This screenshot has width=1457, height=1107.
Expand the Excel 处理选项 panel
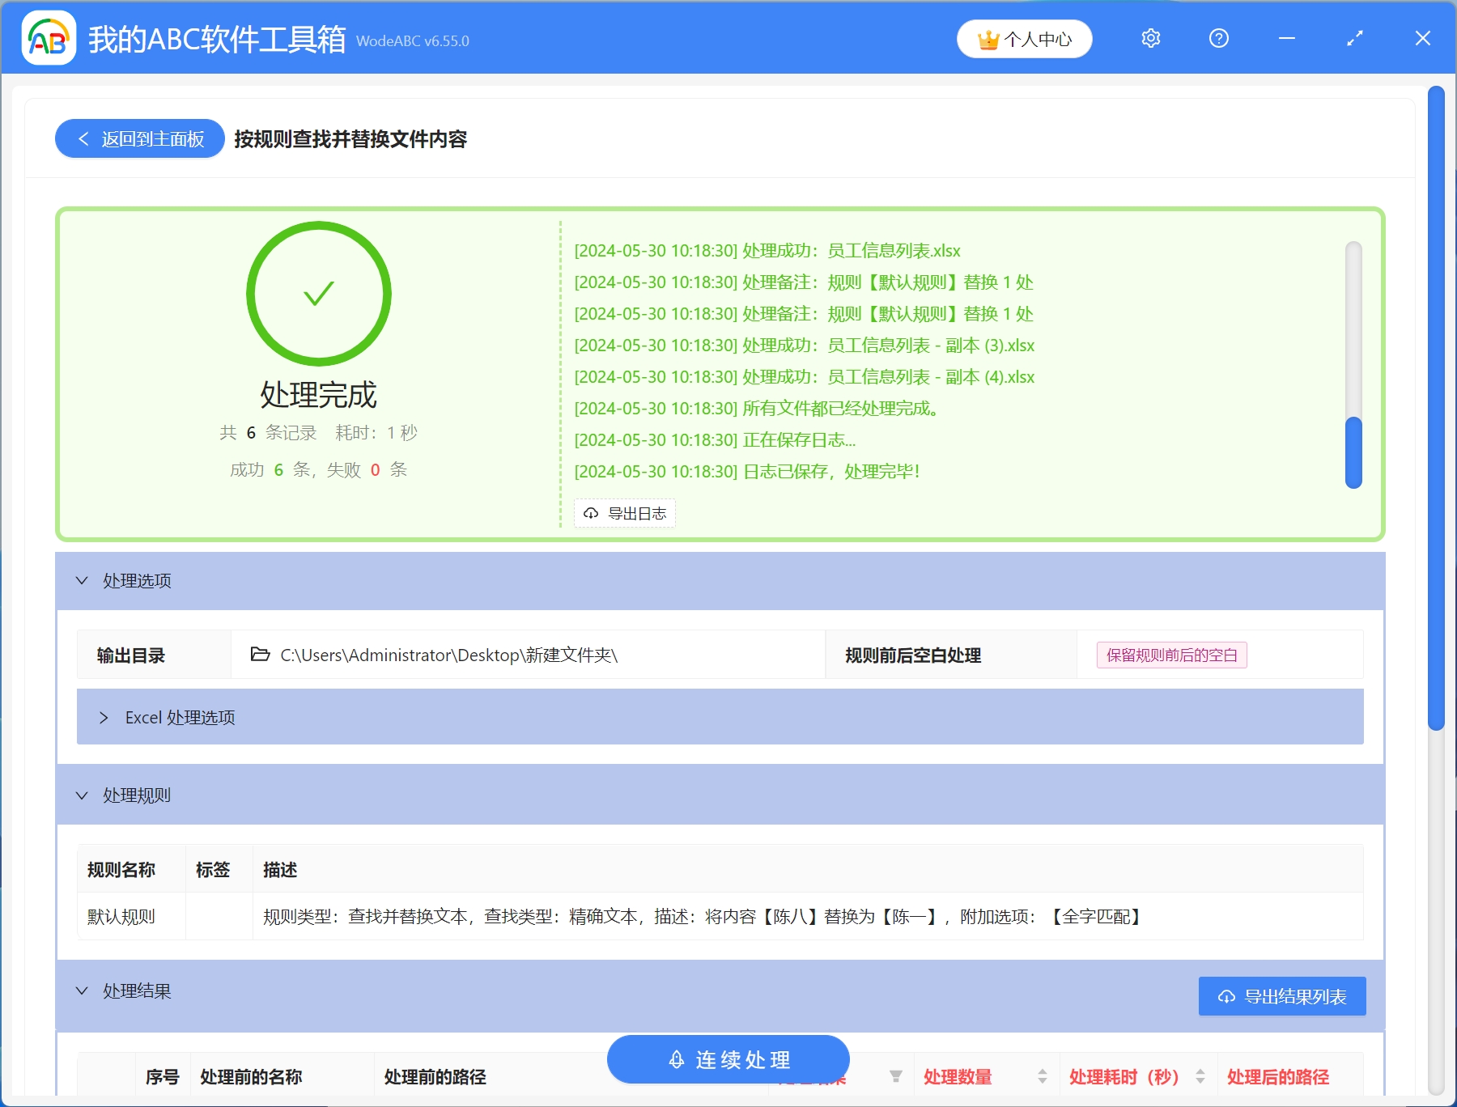coord(104,717)
